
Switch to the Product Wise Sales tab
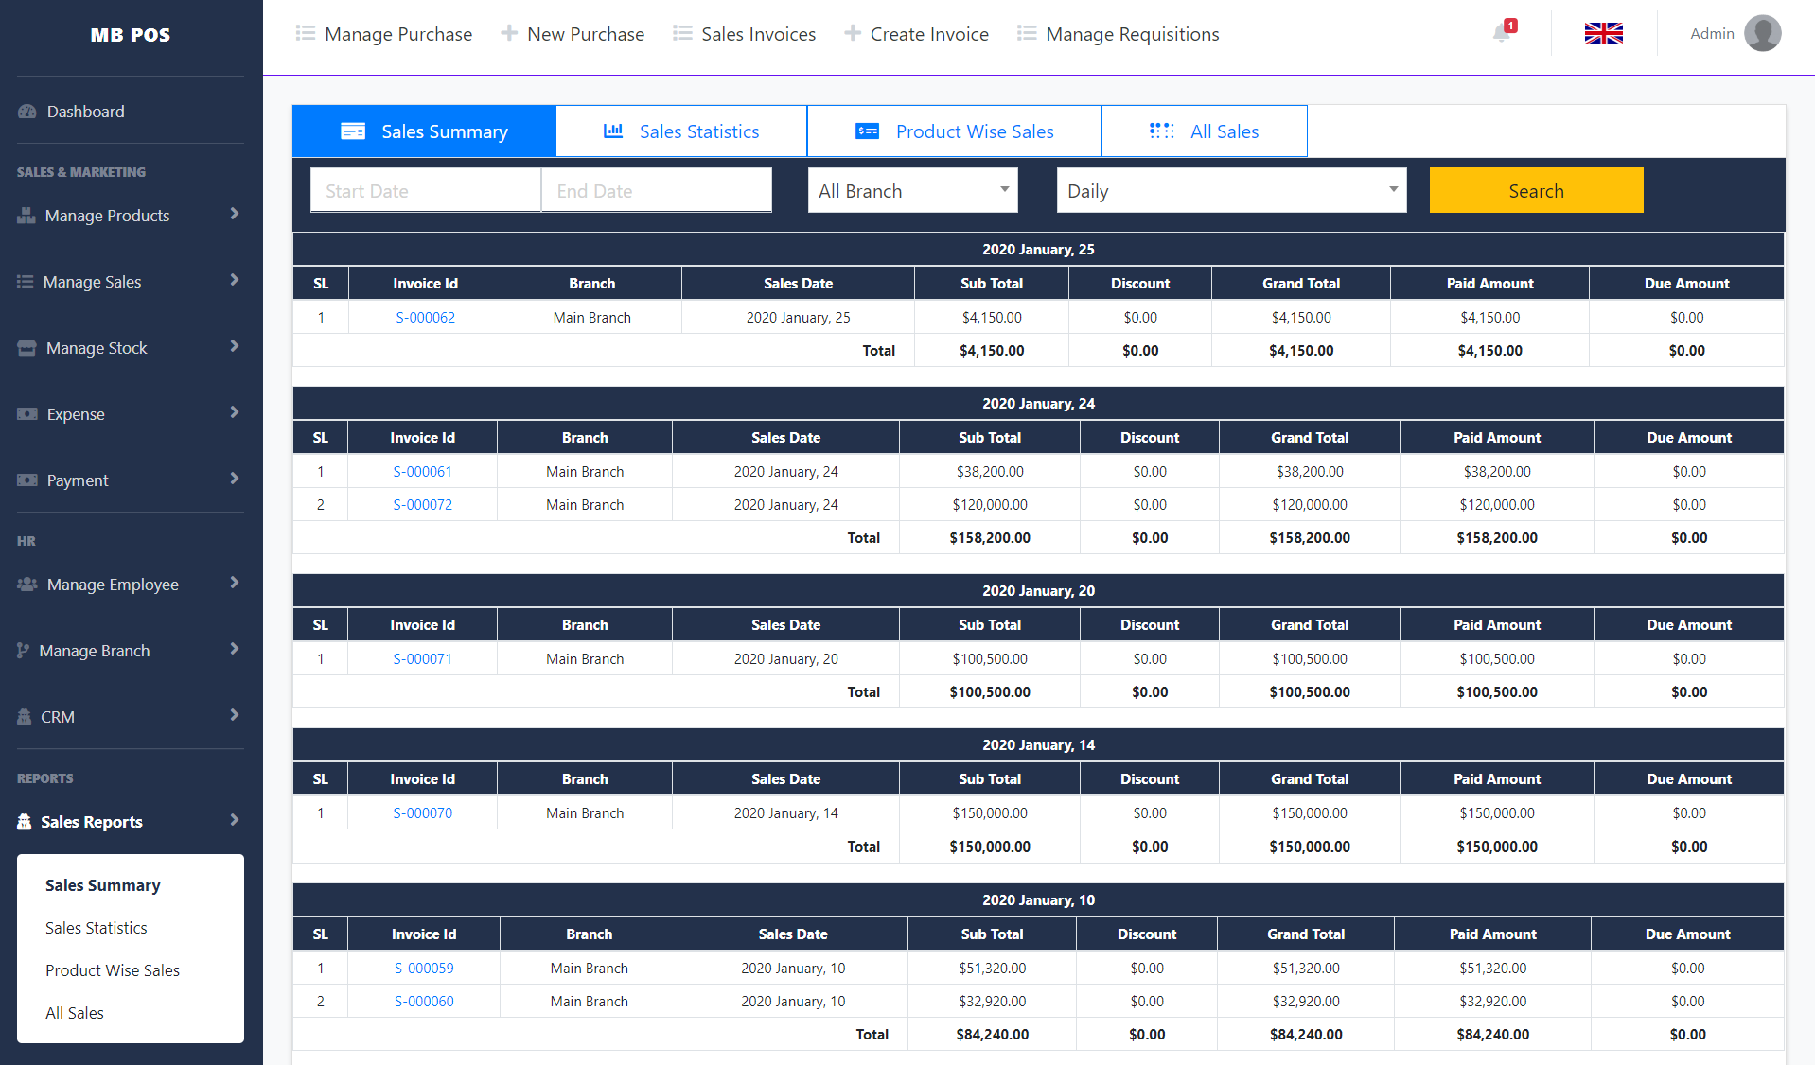(x=955, y=131)
